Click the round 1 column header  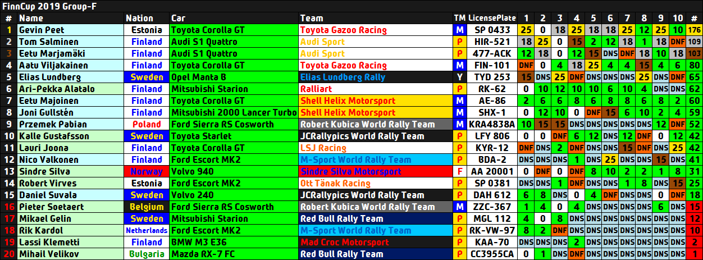[x=526, y=18]
